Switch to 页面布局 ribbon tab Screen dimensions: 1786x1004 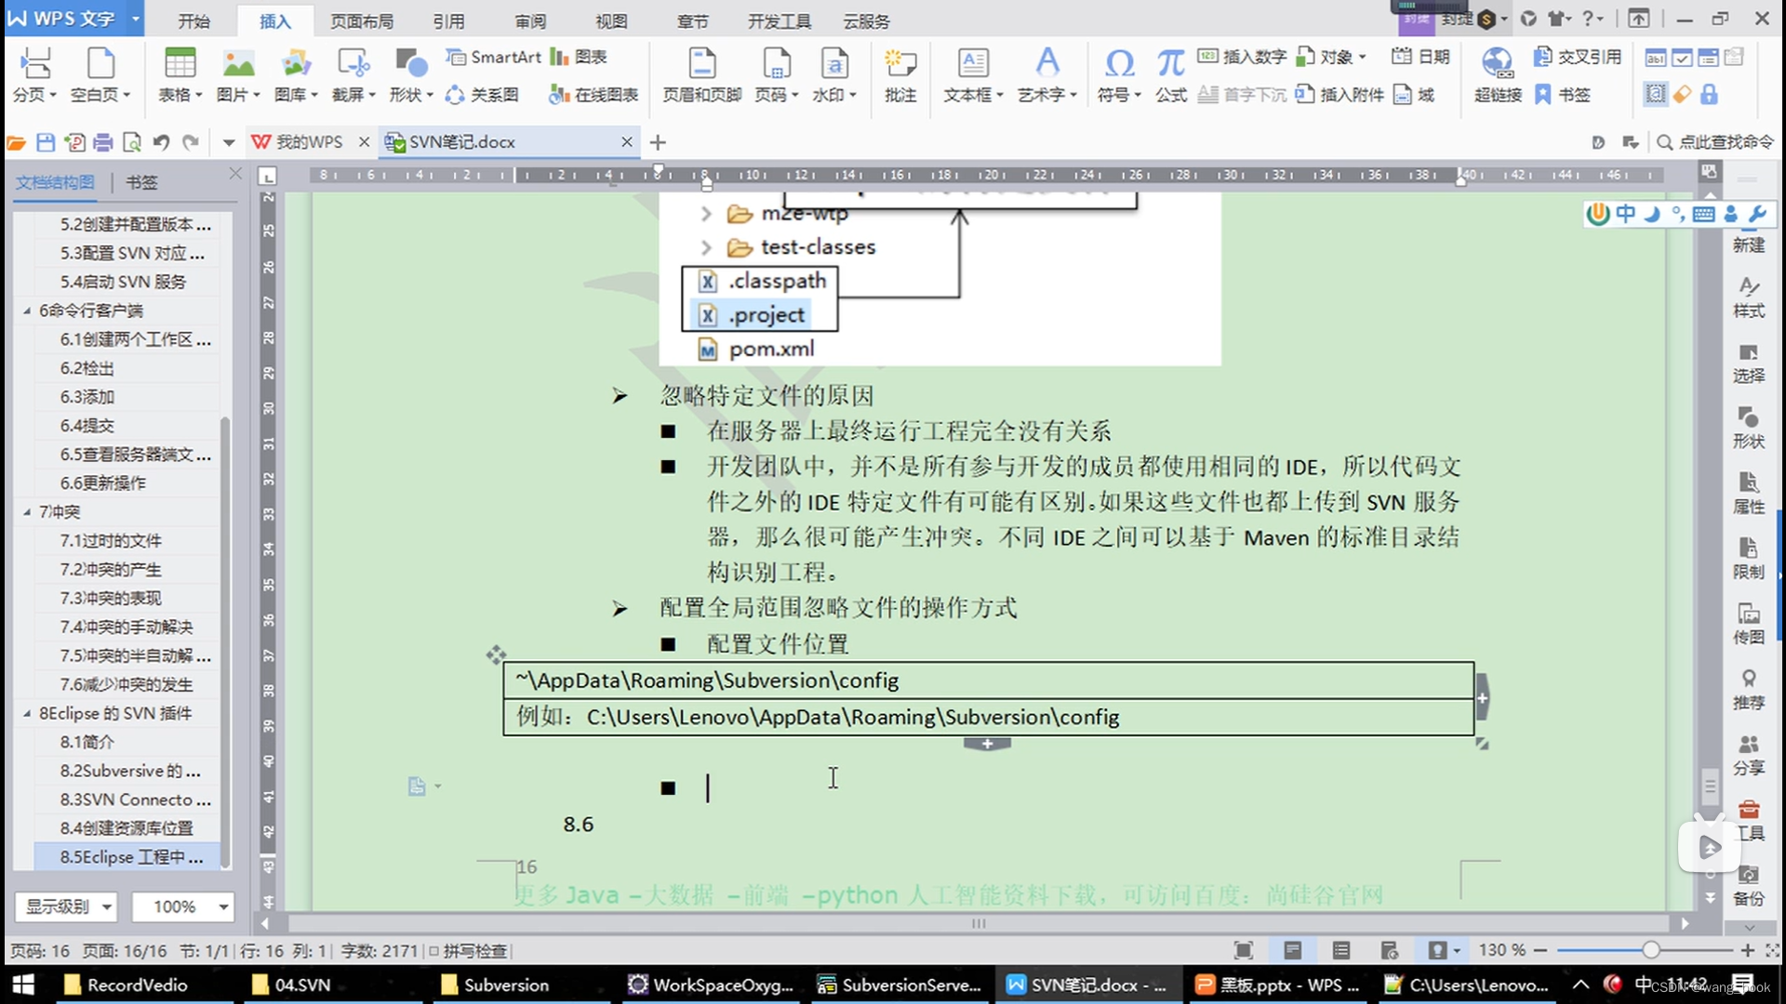click(361, 20)
